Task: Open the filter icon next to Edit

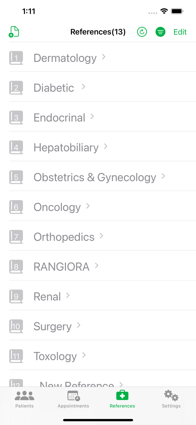Action: 160,32
